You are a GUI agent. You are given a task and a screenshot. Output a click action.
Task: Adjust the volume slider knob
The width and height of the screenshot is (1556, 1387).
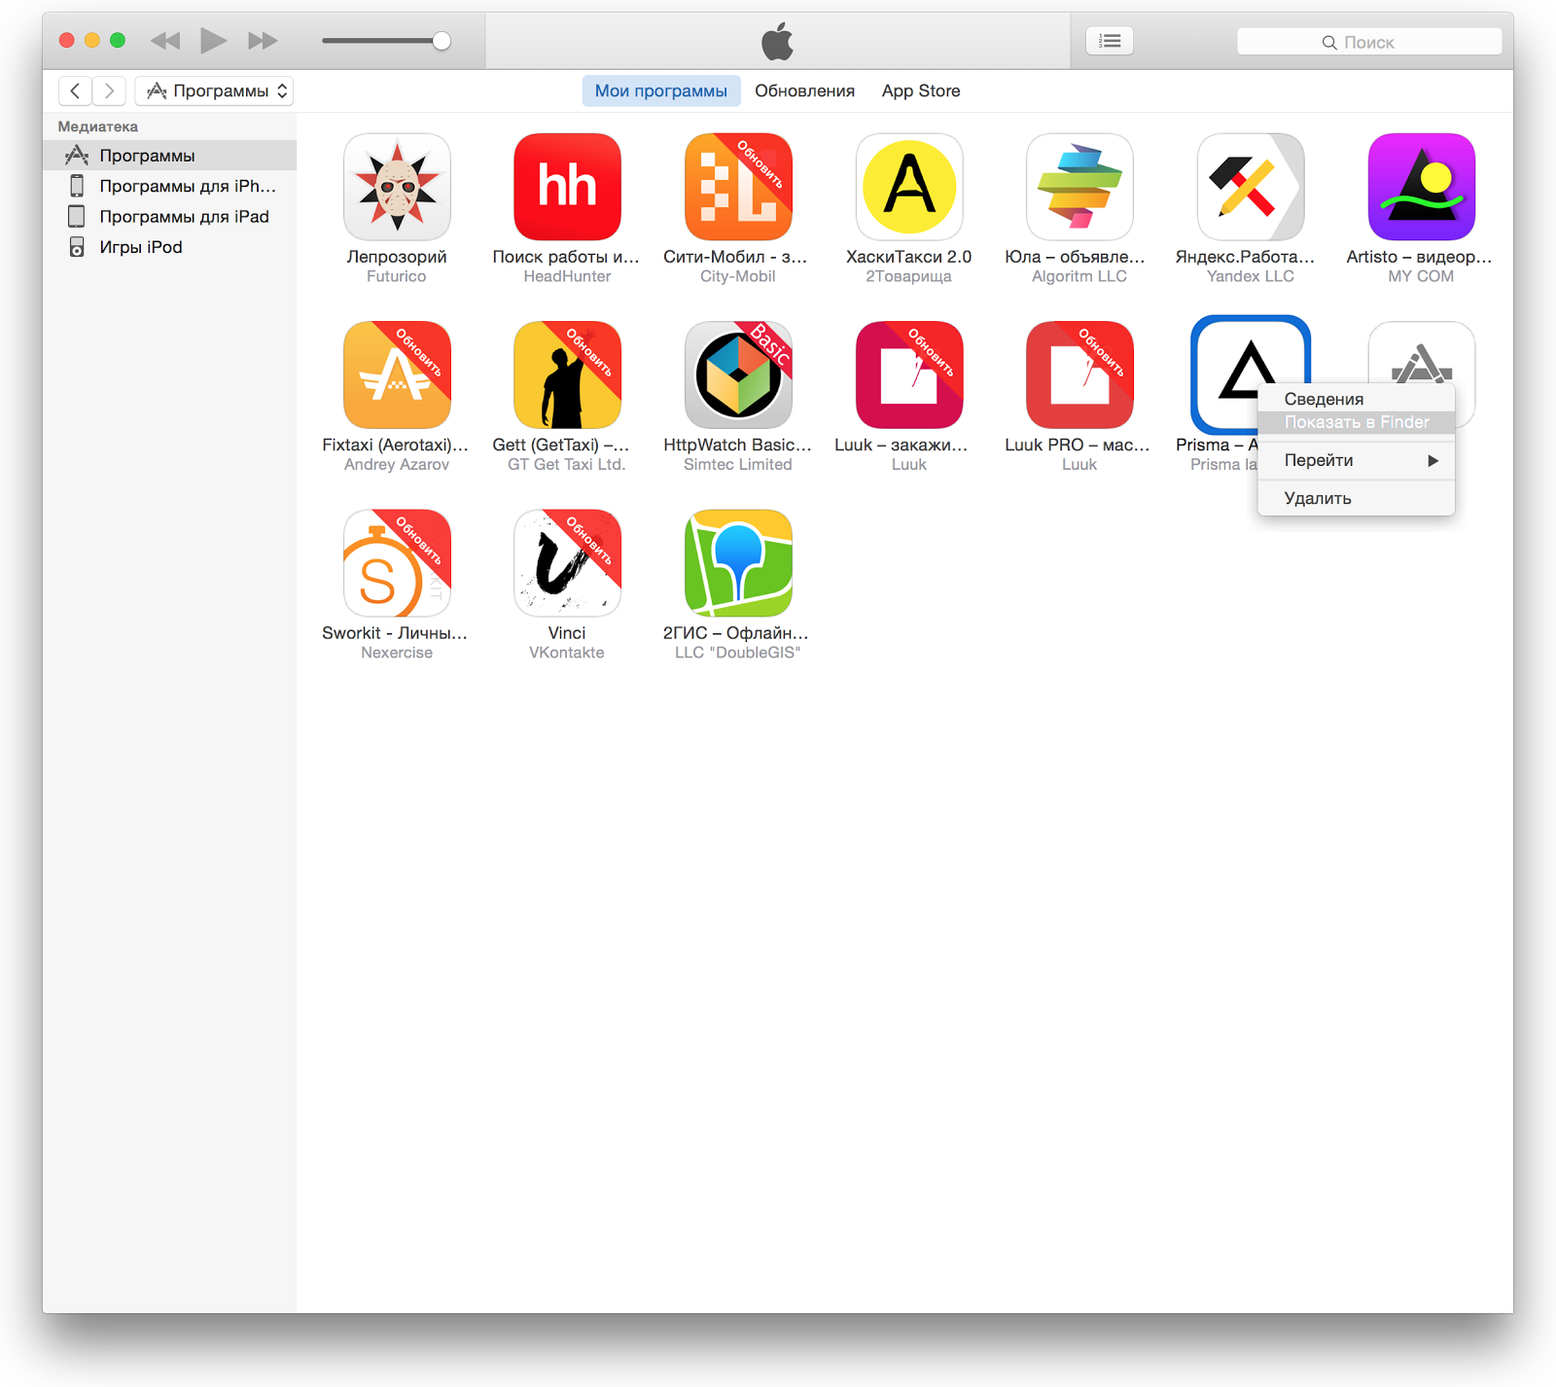[x=442, y=41]
